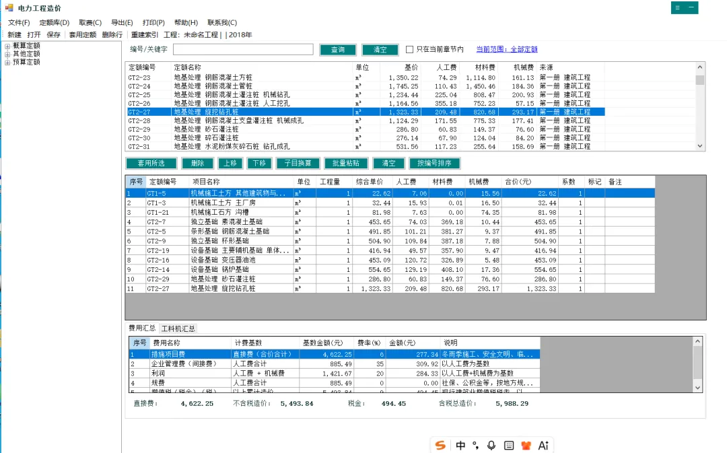Click the punctuation toggle icon in IME bar

click(x=476, y=446)
